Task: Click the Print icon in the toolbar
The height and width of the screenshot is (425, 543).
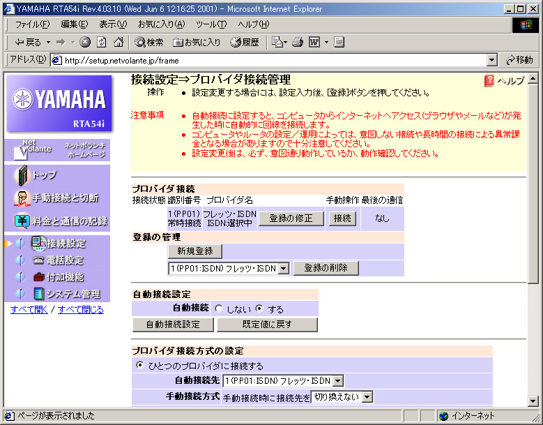Action: [298, 42]
